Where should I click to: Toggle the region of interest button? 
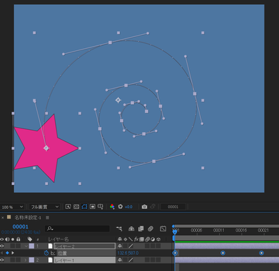[x=93, y=207]
